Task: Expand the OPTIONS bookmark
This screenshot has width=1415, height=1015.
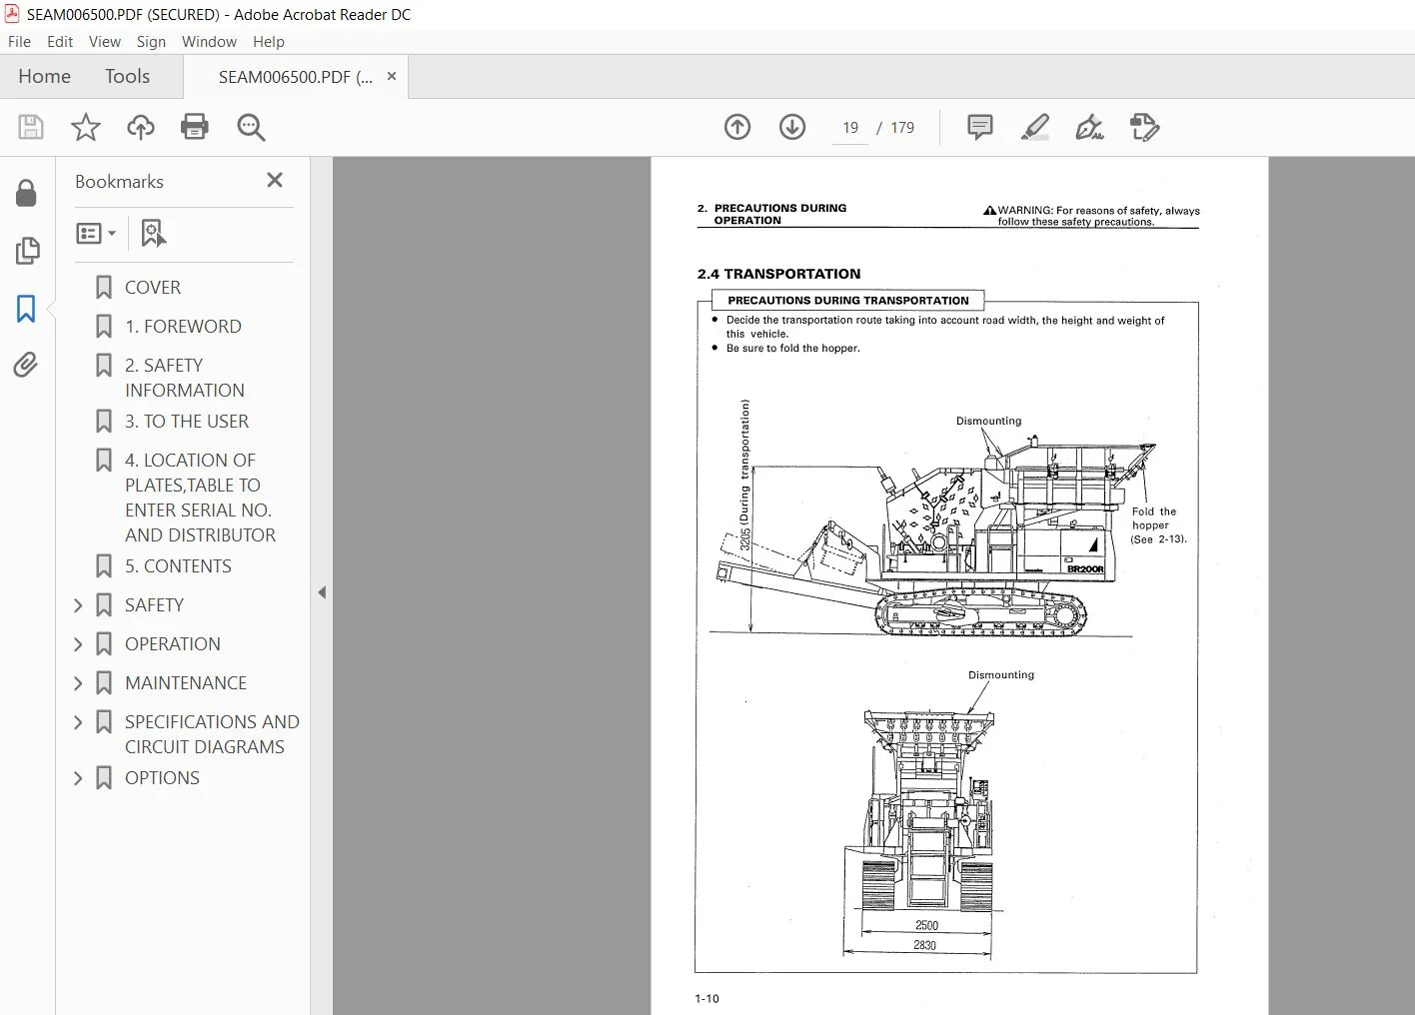Action: (78, 778)
